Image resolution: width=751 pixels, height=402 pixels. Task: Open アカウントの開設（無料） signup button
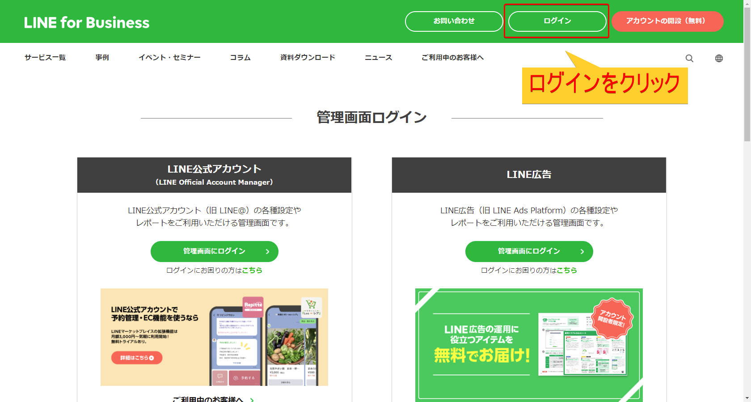point(667,21)
